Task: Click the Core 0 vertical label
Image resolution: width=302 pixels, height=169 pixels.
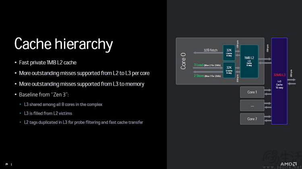Action: tap(183, 61)
